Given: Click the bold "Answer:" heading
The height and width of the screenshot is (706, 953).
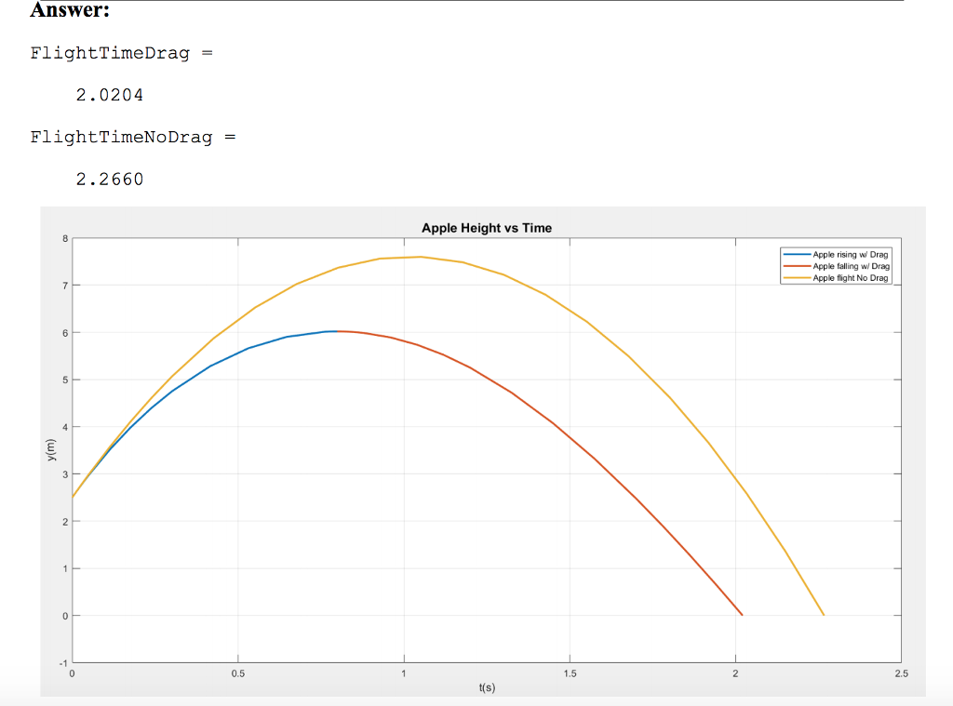Looking at the screenshot, I should [68, 11].
